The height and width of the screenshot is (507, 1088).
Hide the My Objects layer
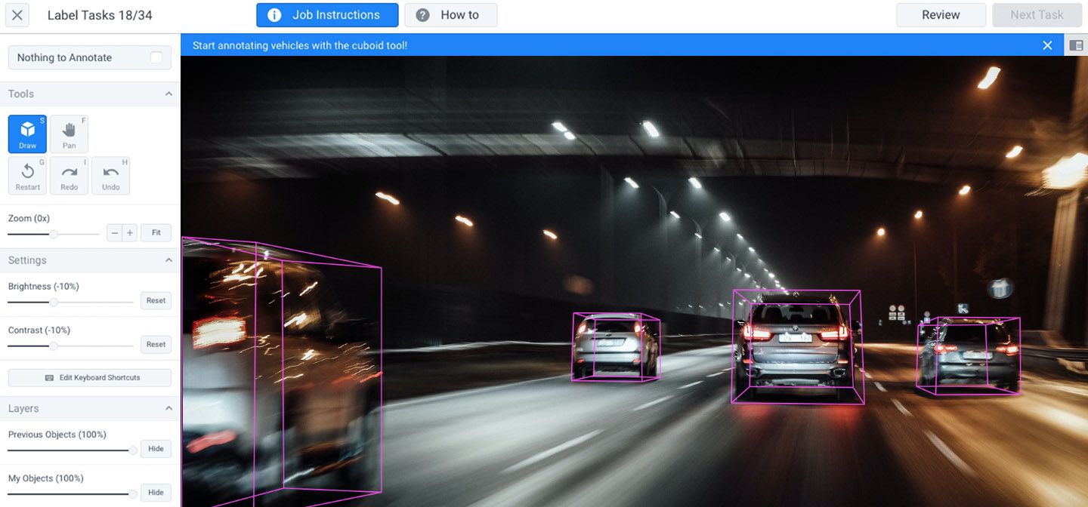click(x=156, y=492)
